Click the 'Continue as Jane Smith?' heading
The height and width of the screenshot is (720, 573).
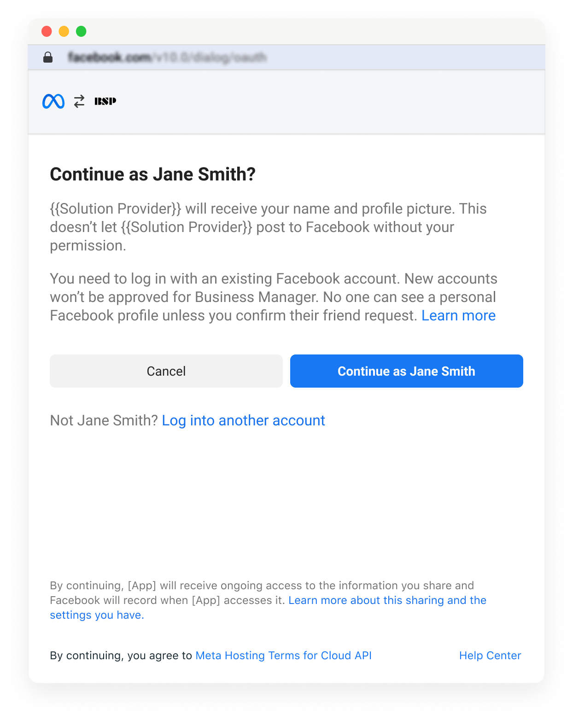tap(153, 174)
